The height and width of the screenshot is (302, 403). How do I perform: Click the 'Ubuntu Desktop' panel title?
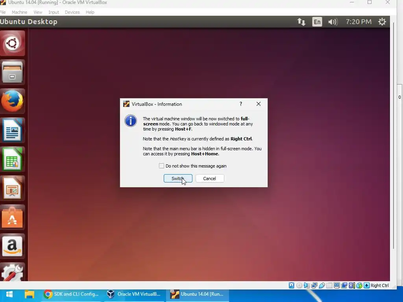click(28, 22)
